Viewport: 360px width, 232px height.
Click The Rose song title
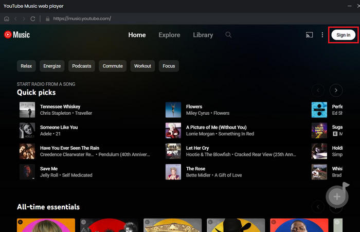195,169
